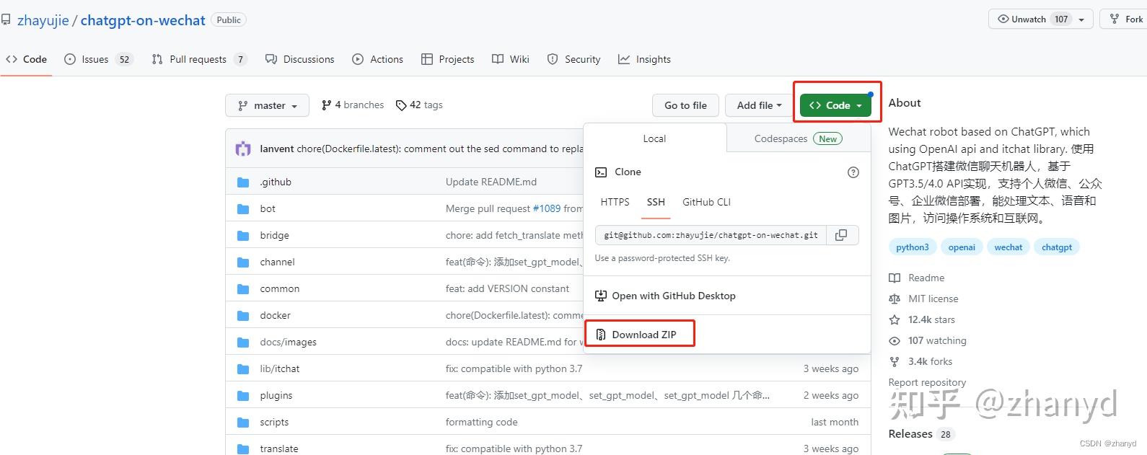The image size is (1147, 455).
Task: Click the star icon by 12.4k stars
Action: click(895, 319)
